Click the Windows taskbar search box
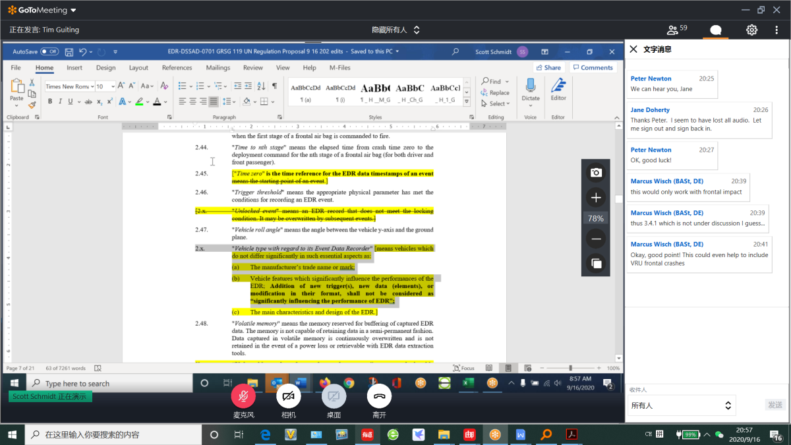791x445 pixels. coord(112,434)
